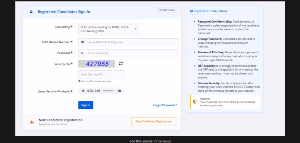Image resolution: width=300 pixels, height=143 pixels.
Task: Click the Registered Candidates Sign-In heading
Action: 64,12
